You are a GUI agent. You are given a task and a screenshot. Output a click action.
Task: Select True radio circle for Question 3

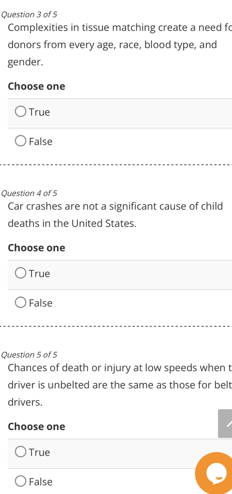[21, 112]
